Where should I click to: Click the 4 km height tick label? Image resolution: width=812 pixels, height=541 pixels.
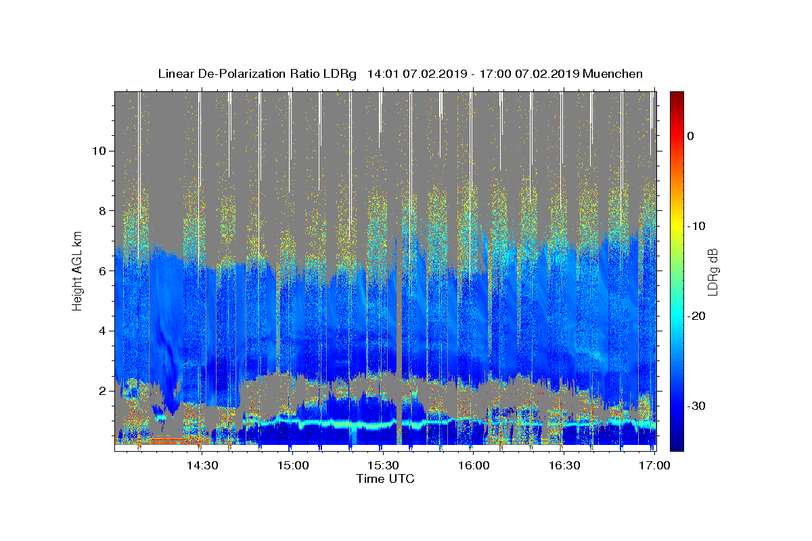click(103, 331)
